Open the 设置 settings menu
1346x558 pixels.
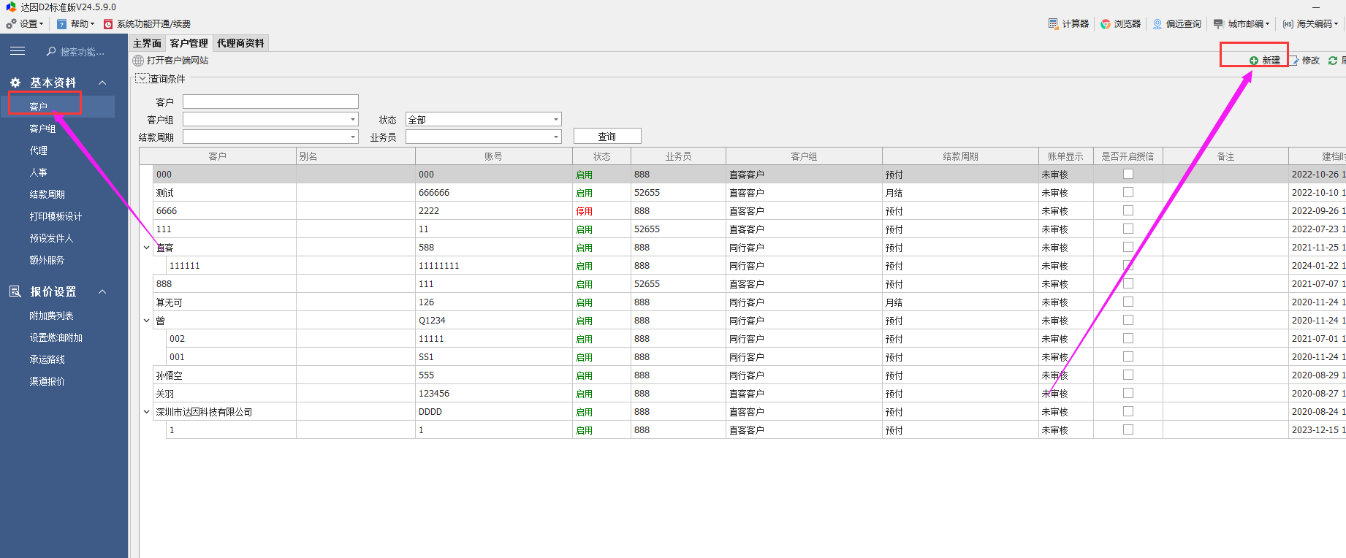25,24
